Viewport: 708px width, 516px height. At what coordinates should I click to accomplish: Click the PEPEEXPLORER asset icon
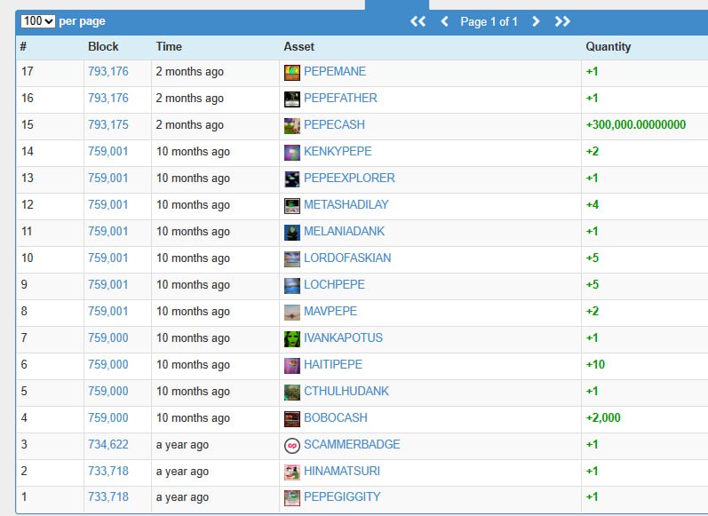pyautogui.click(x=292, y=179)
